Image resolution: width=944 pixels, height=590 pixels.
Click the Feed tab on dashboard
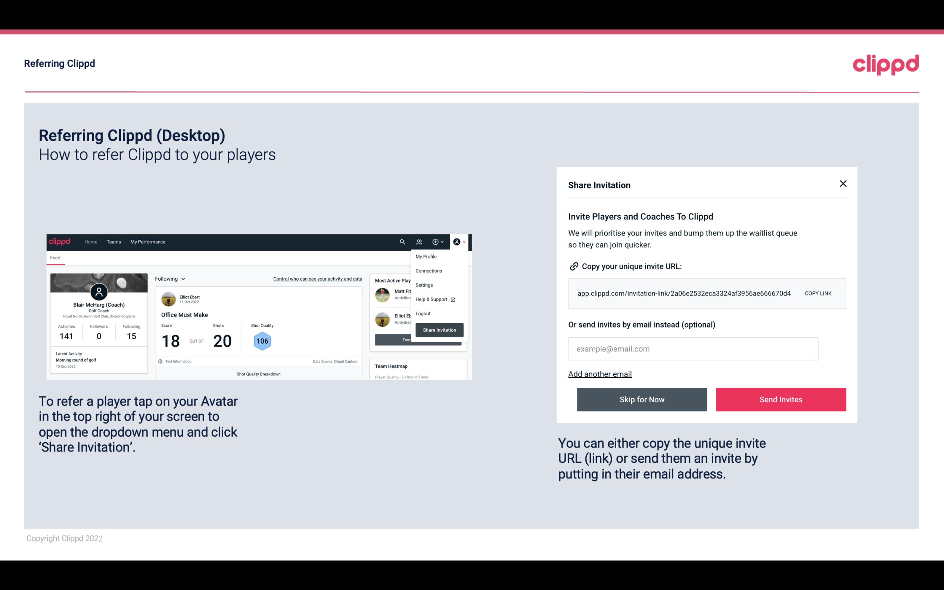click(56, 257)
